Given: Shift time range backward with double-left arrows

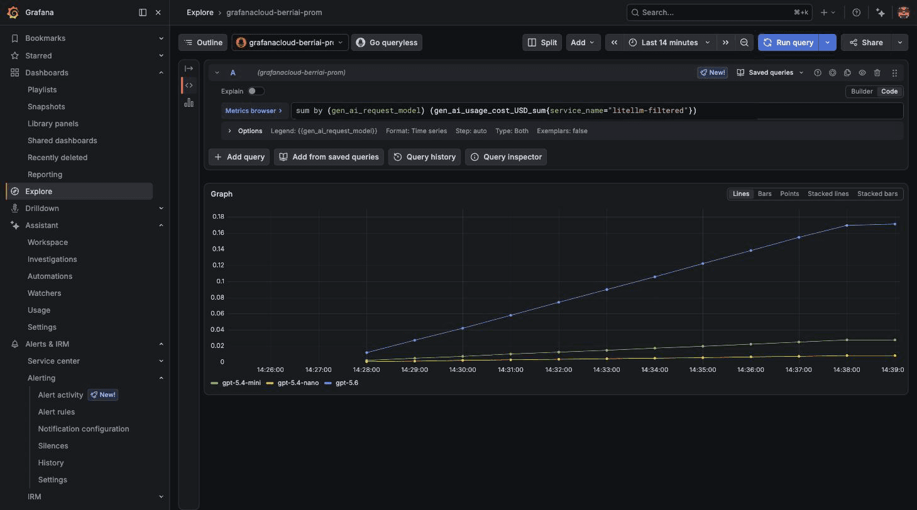Looking at the screenshot, I should coord(614,43).
